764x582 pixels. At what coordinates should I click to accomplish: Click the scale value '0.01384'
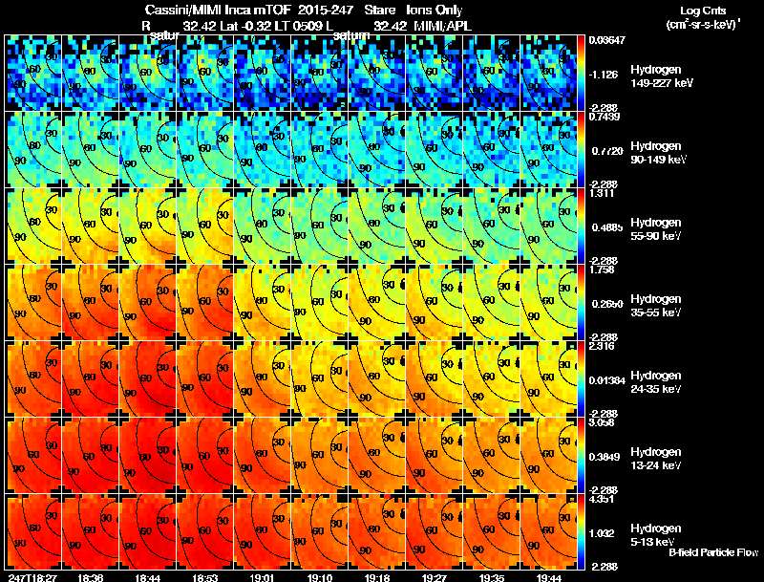pos(606,380)
